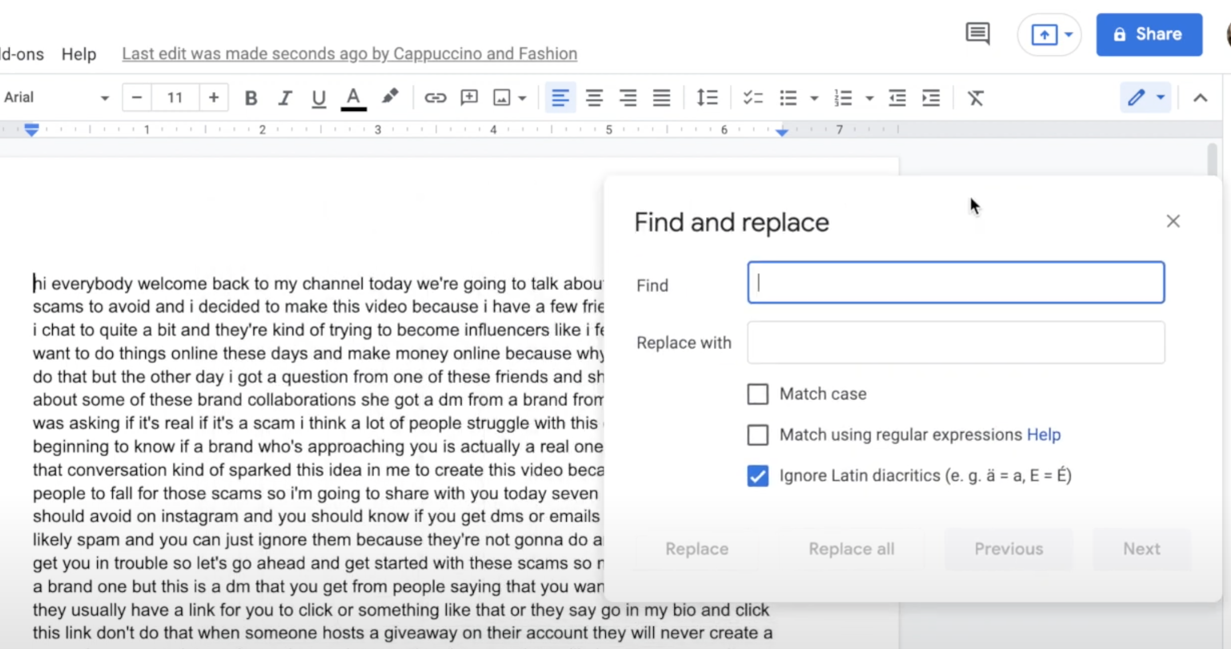Screen dimensions: 1231x649
Task: Expand numbered list style dropdown
Action: pyautogui.click(x=869, y=98)
